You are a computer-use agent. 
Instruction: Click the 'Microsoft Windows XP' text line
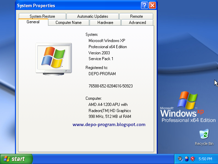[x=107, y=41]
